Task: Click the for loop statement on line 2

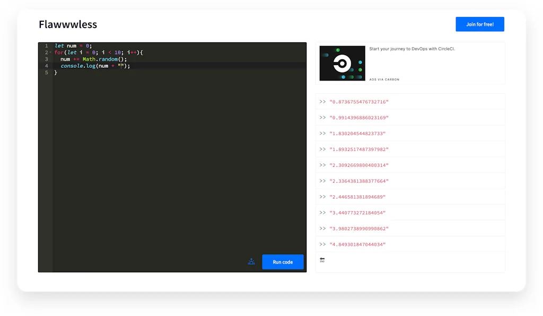Action: click(x=98, y=52)
